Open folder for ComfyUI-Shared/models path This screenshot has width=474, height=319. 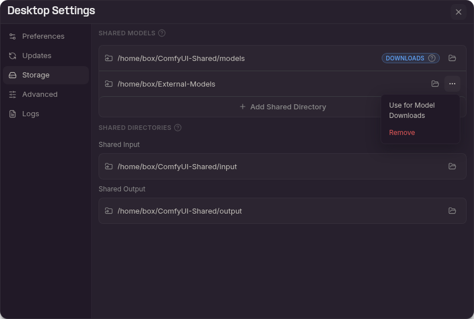click(452, 58)
